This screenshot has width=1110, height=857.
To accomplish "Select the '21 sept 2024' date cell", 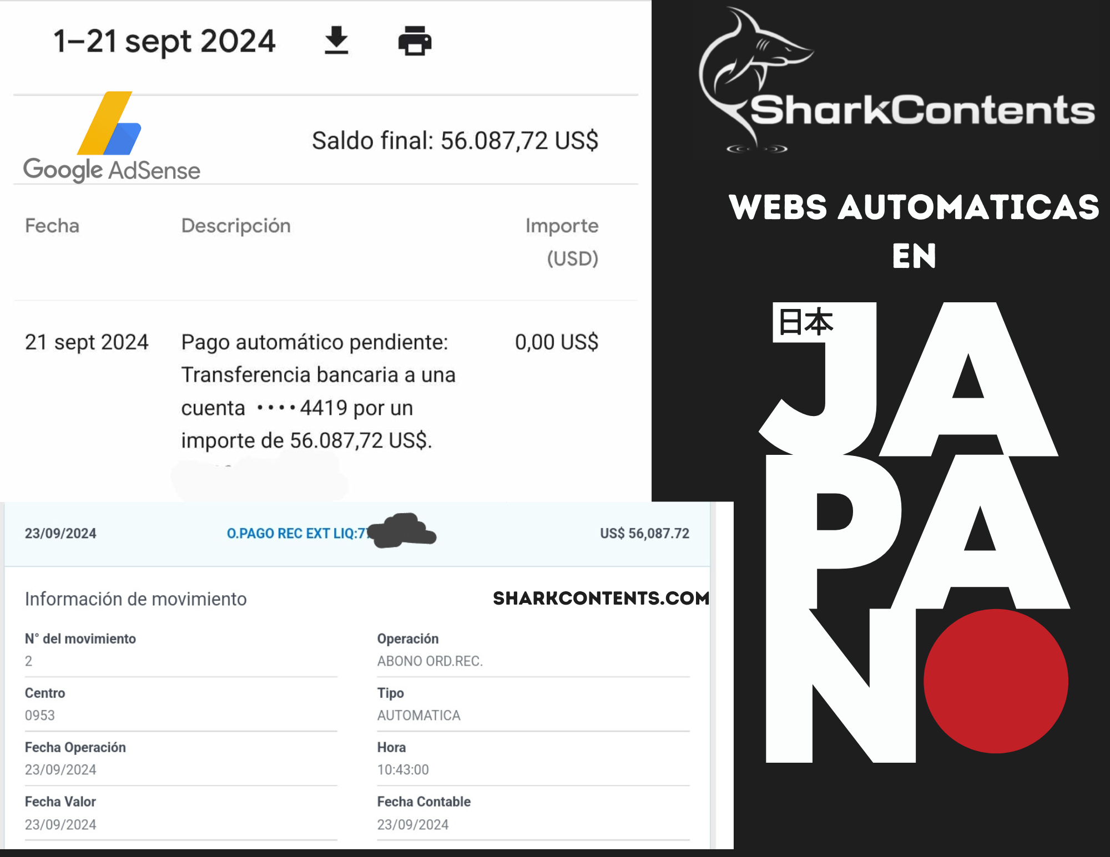I will point(87,342).
